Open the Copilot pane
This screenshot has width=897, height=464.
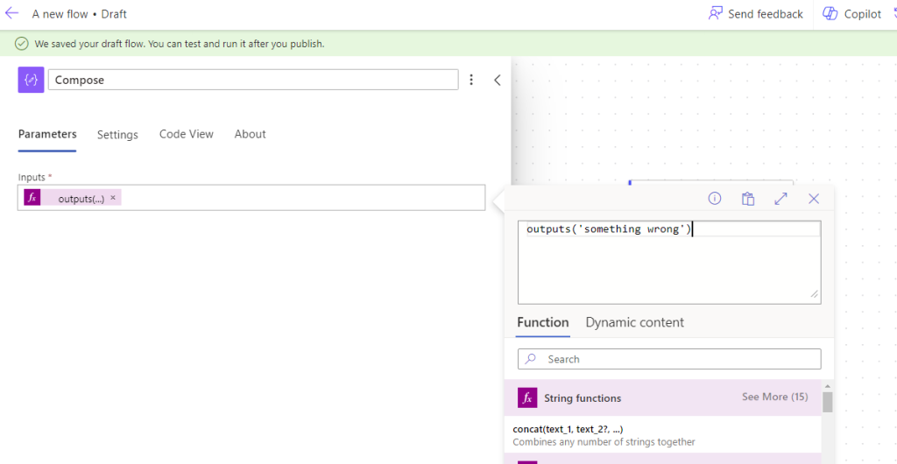pos(852,14)
